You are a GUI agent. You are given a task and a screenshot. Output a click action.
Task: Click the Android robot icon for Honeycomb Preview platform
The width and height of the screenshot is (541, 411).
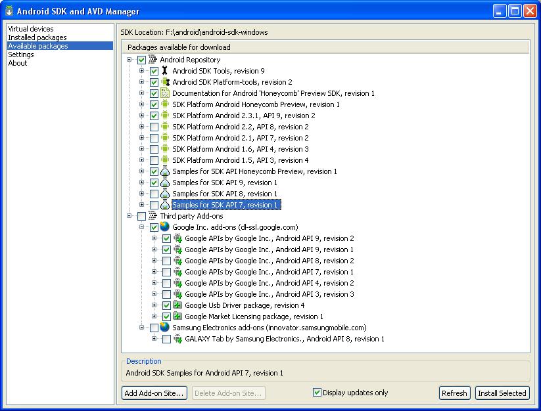click(x=165, y=104)
